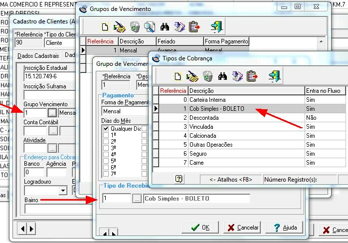Click Edit record icon in Tipos de Cobrança toolbar
This screenshot has height=243, width=348.
pos(192,76)
